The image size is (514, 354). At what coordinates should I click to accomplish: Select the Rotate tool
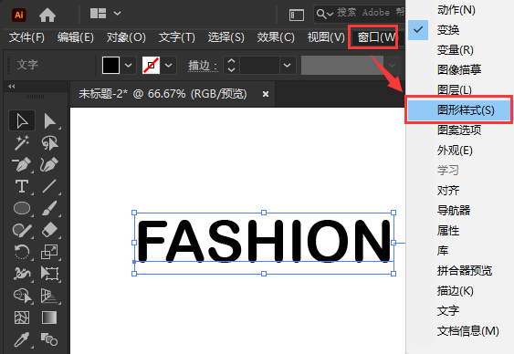pos(22,252)
